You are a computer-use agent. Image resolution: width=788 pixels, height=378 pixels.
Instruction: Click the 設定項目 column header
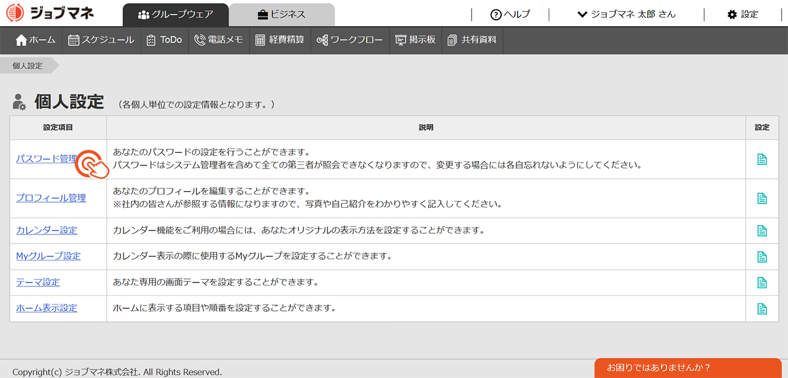pos(58,127)
